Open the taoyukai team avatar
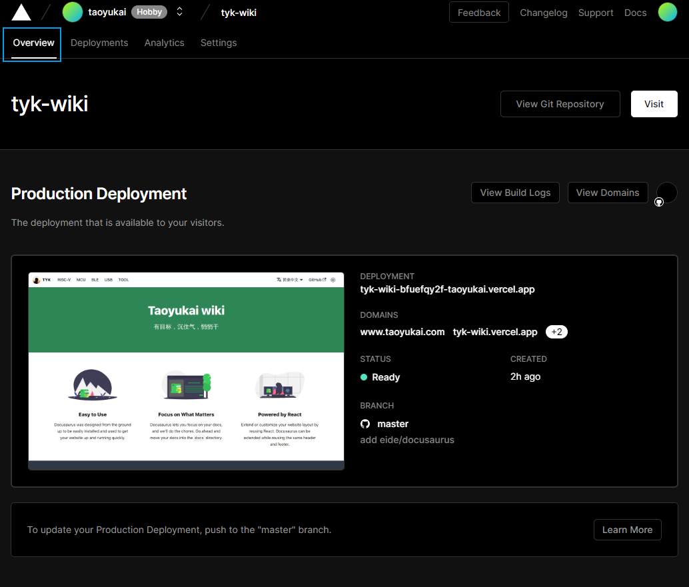 (73, 12)
